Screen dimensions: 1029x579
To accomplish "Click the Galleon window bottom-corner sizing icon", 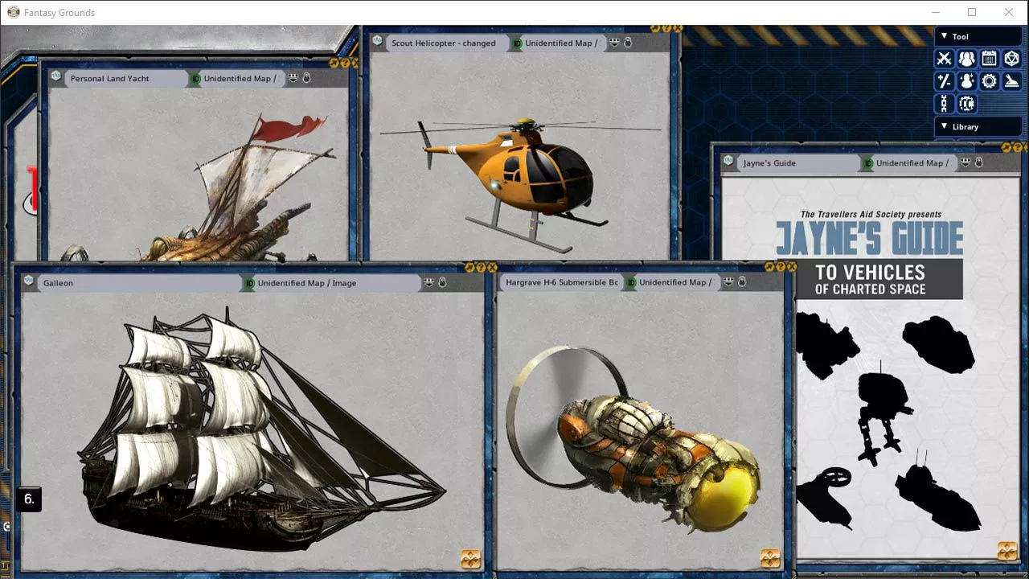I will click(x=471, y=558).
